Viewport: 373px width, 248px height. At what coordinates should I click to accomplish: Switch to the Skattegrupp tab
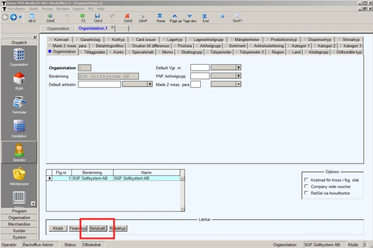190,52
